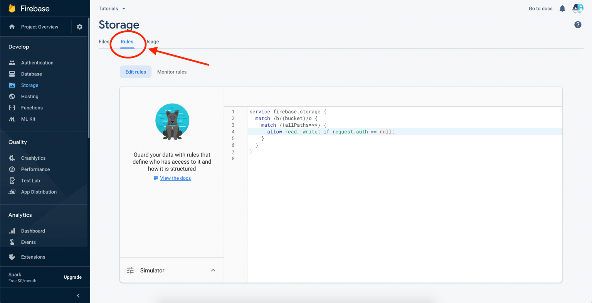Image resolution: width=592 pixels, height=303 pixels.
Task: Navigate to App Distribution
Action: click(39, 192)
